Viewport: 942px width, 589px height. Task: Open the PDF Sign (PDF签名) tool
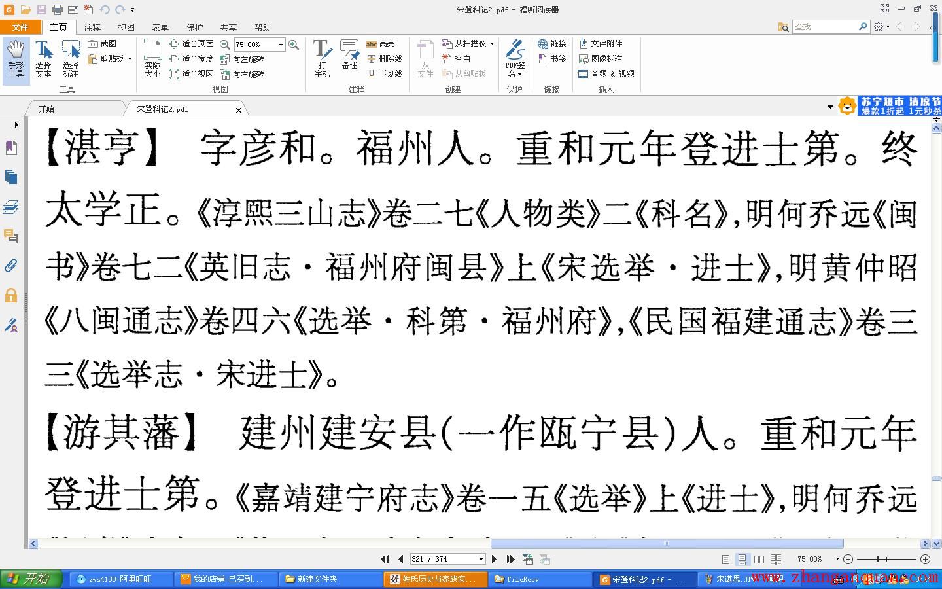point(515,59)
